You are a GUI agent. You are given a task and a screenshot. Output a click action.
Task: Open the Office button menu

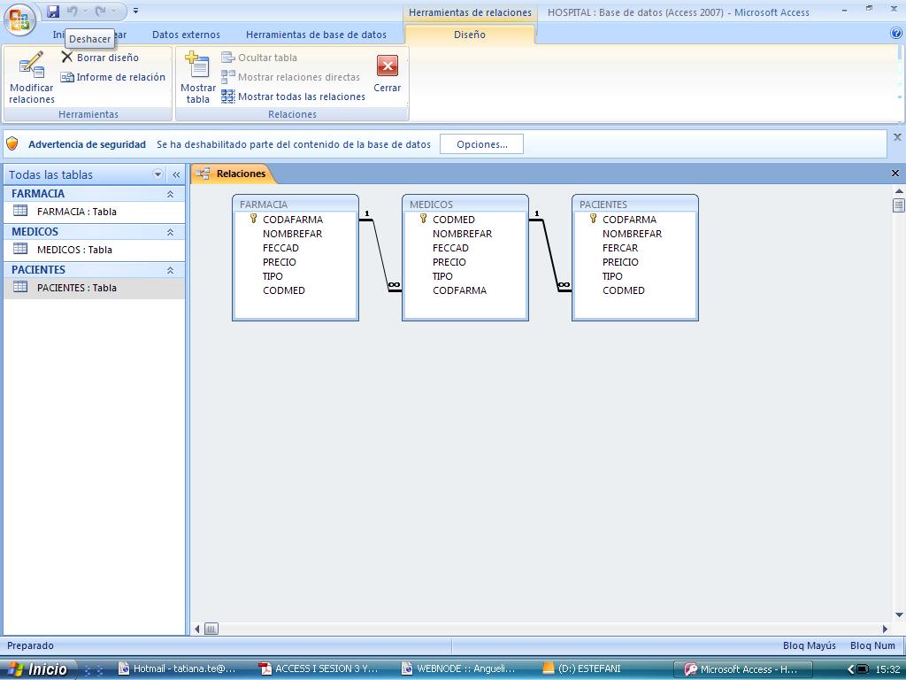click(x=19, y=19)
